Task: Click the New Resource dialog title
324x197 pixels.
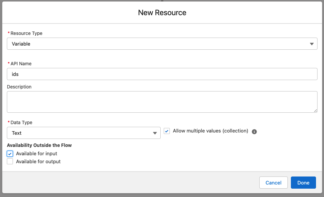Action: pyautogui.click(x=162, y=13)
